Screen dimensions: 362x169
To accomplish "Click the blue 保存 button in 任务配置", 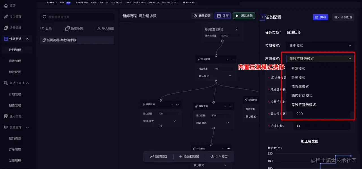I will click(x=320, y=17).
